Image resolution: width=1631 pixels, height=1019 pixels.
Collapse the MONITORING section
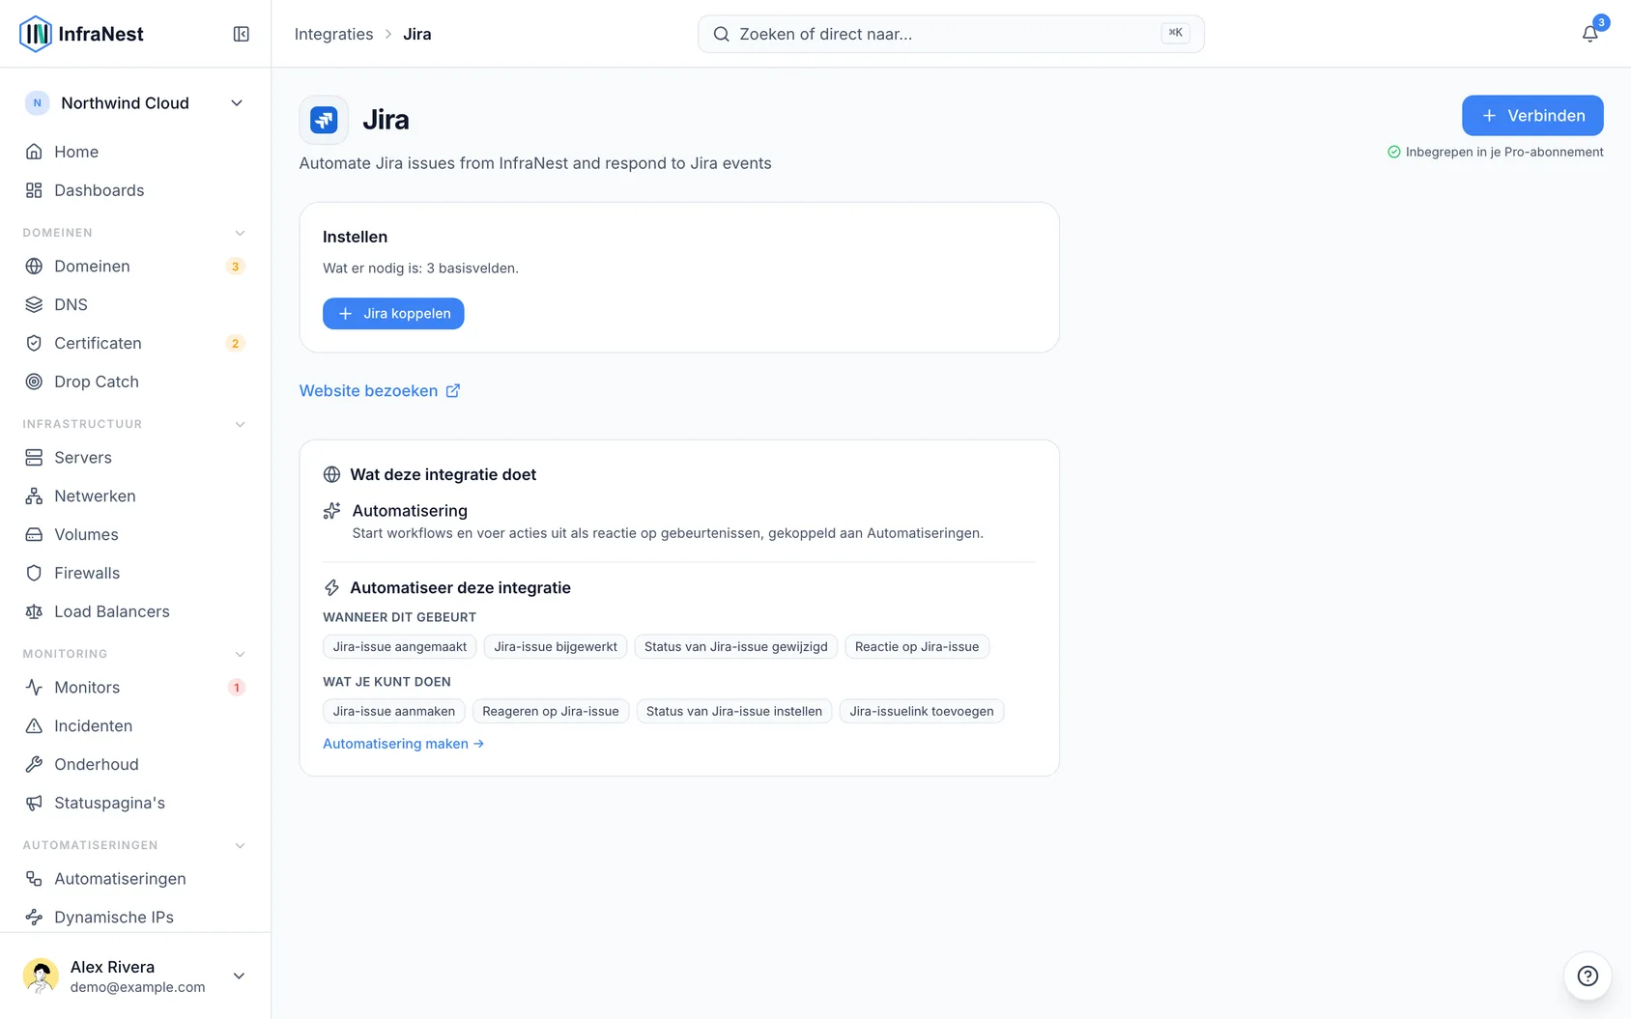[x=240, y=654]
